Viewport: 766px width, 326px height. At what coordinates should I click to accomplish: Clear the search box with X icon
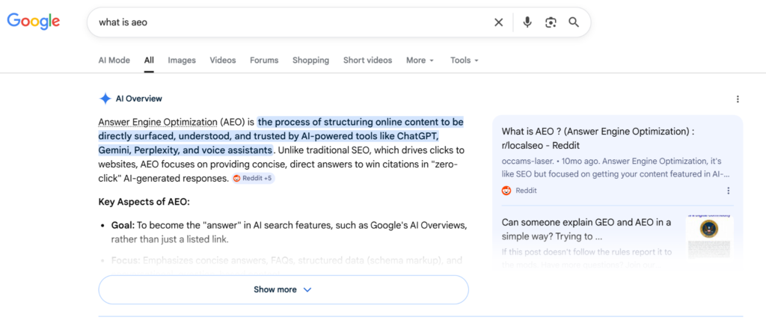(x=498, y=22)
